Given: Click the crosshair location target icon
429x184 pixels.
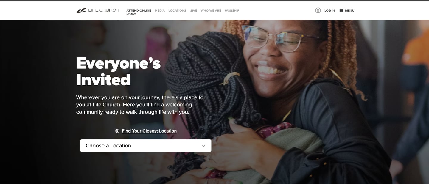Looking at the screenshot, I should coord(117,131).
